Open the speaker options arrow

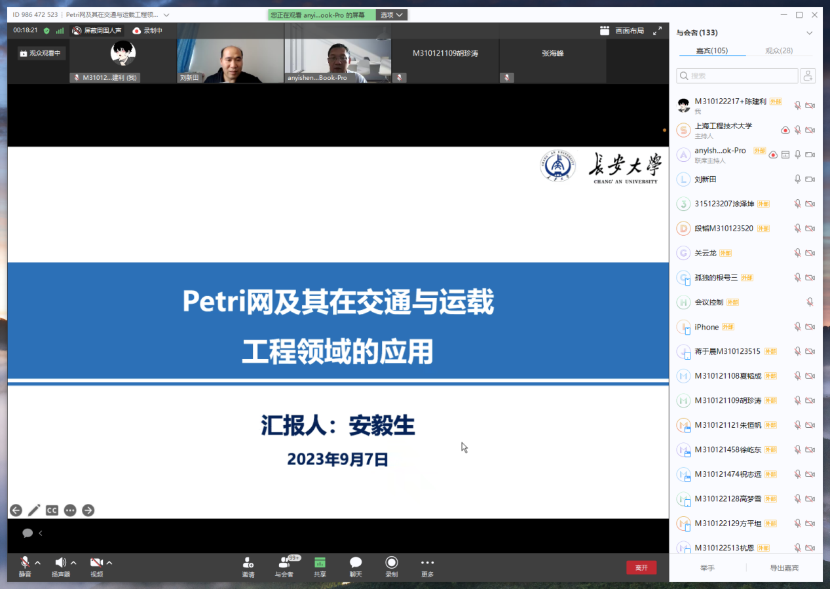73,563
